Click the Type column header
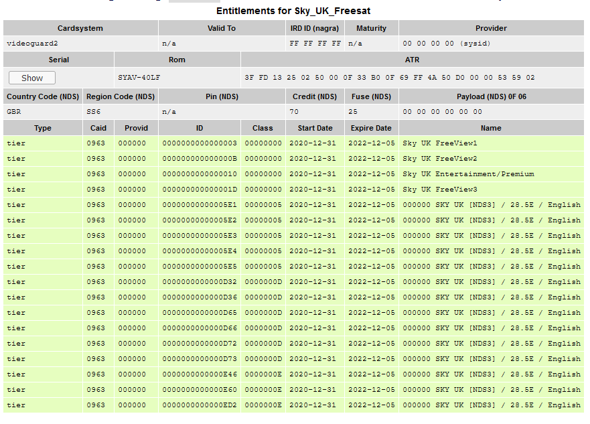 pyautogui.click(x=42, y=129)
